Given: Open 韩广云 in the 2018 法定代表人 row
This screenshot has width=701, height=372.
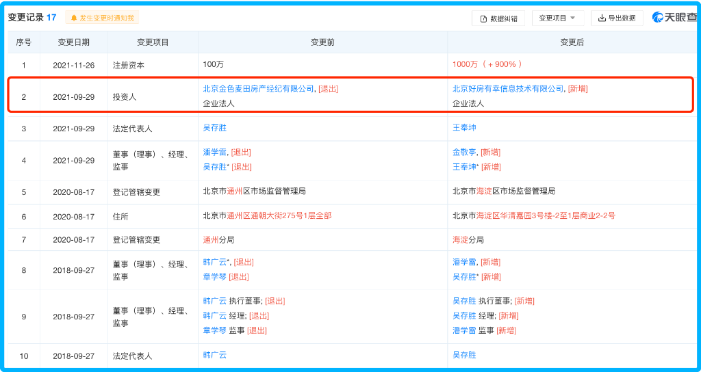Looking at the screenshot, I should point(214,355).
